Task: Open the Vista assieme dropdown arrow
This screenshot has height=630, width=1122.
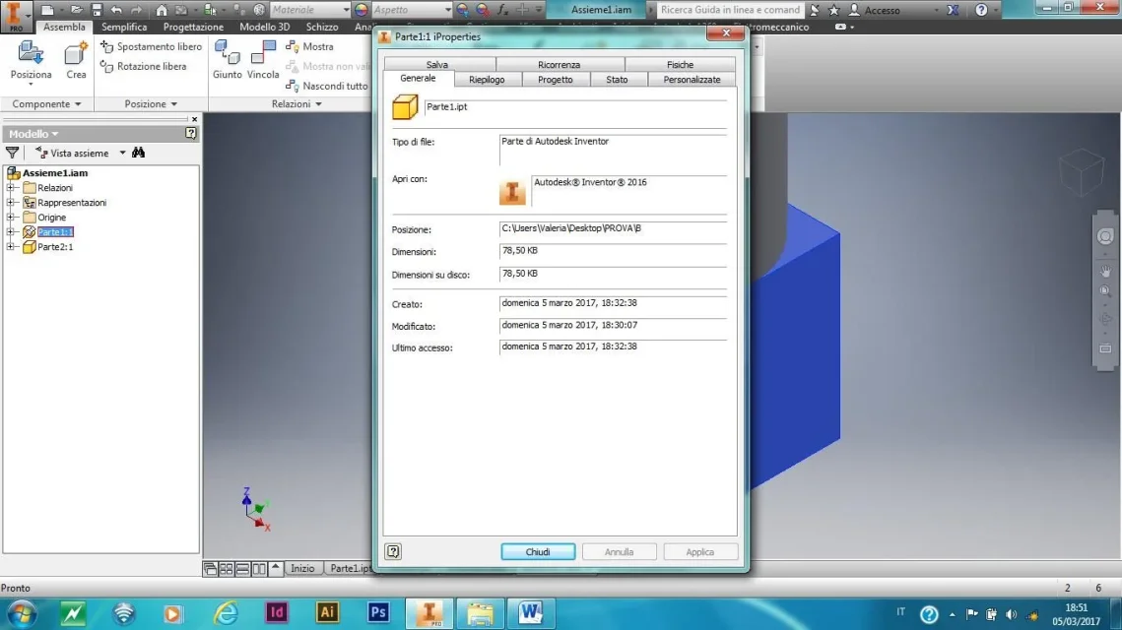Action: (x=122, y=153)
